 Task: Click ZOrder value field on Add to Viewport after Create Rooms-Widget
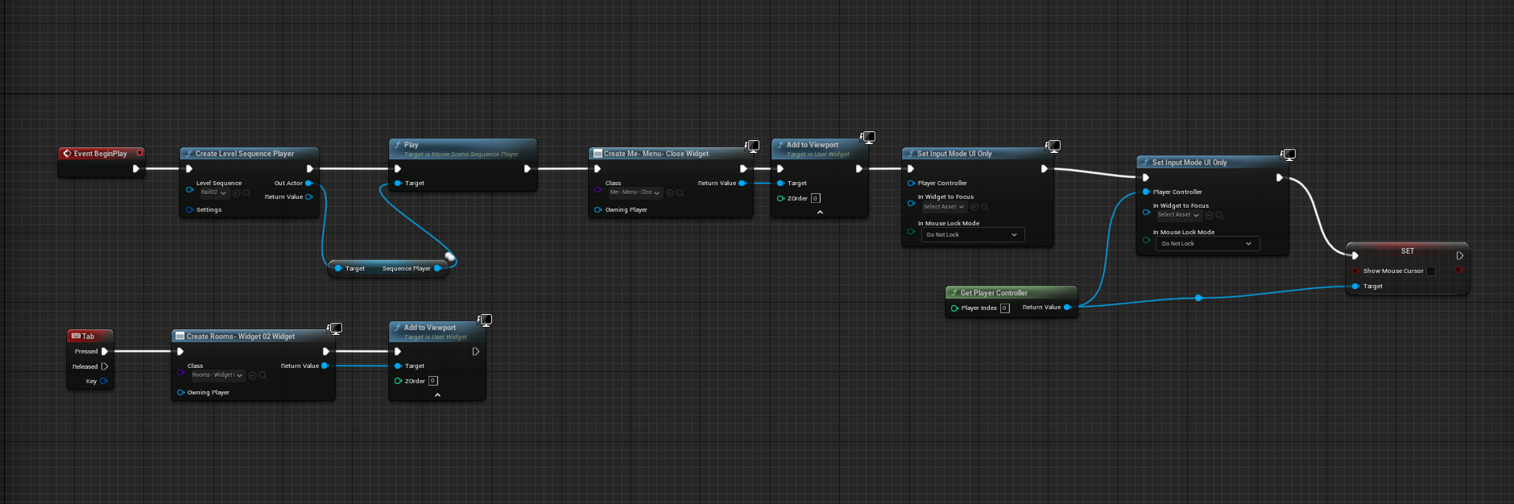[x=433, y=381]
